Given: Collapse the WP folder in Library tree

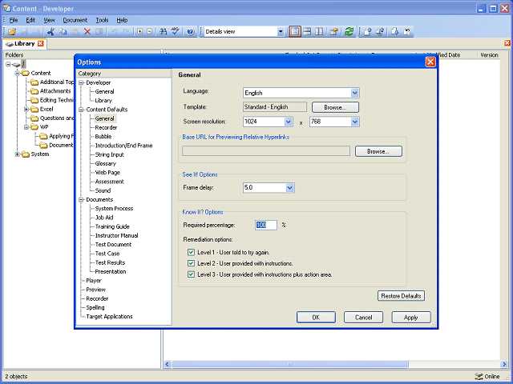Looking at the screenshot, I should pyautogui.click(x=26, y=127).
